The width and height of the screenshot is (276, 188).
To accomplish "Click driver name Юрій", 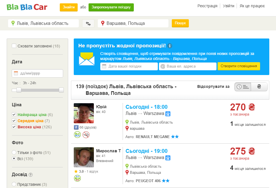I will click(101, 107).
